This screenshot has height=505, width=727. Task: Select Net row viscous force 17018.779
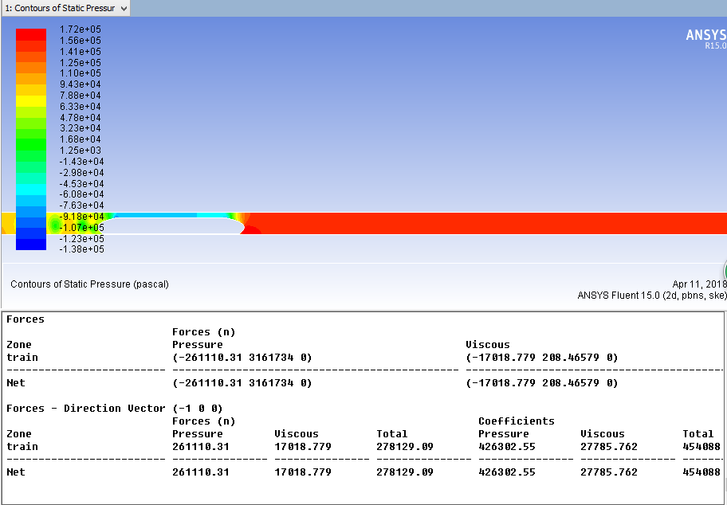click(303, 472)
